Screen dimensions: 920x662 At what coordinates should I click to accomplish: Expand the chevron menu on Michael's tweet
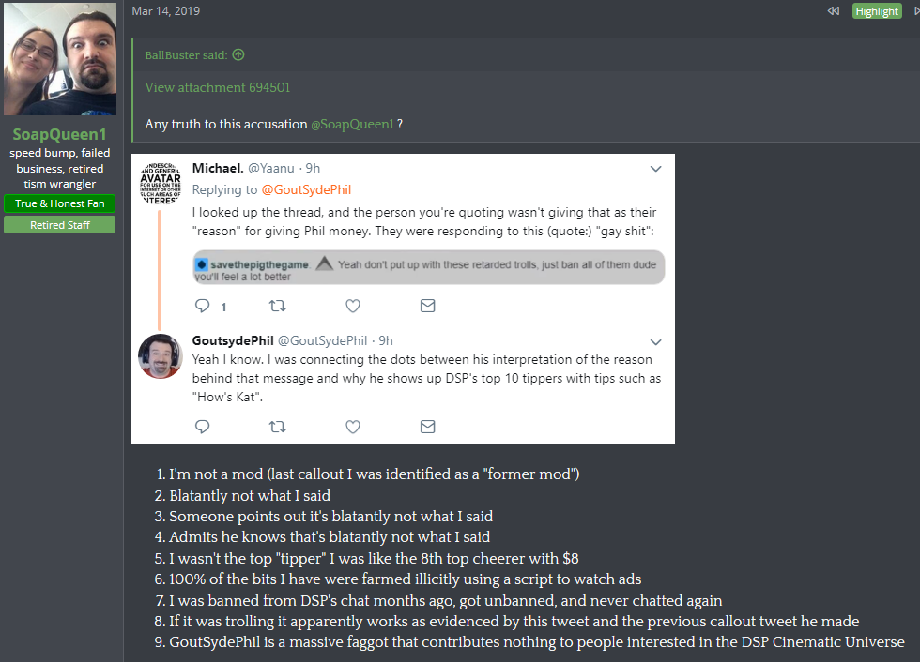(656, 169)
